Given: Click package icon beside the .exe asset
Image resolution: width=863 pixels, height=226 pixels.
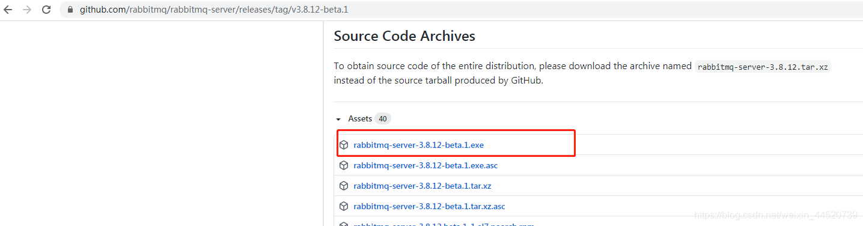Looking at the screenshot, I should point(344,145).
